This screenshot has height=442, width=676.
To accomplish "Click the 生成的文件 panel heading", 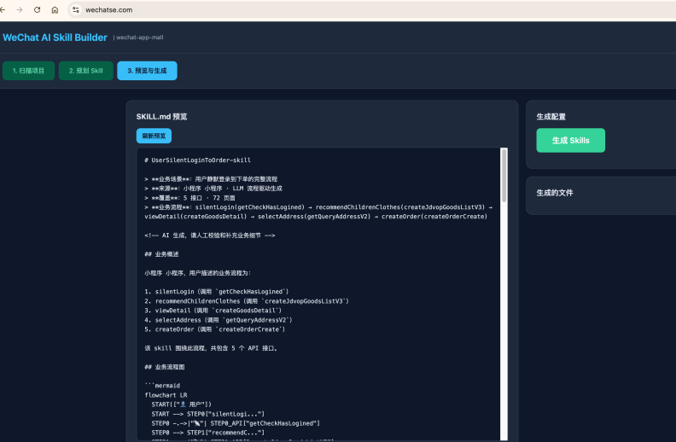I will click(x=555, y=193).
